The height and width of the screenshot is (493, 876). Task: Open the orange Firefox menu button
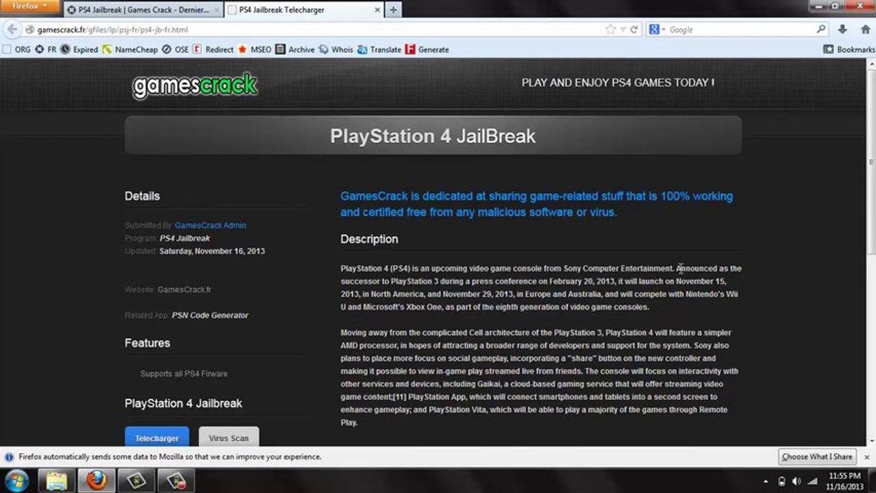(x=30, y=6)
